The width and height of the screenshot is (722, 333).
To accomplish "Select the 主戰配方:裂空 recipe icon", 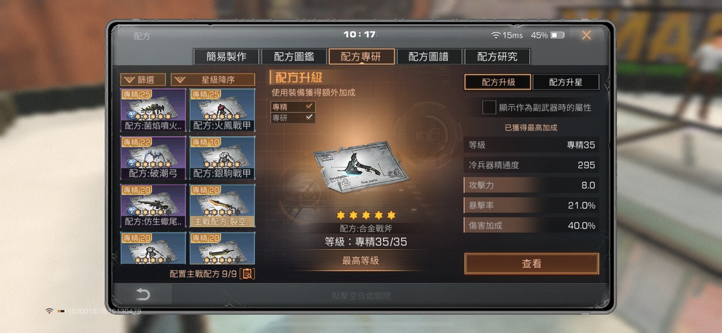I will pyautogui.click(x=222, y=206).
